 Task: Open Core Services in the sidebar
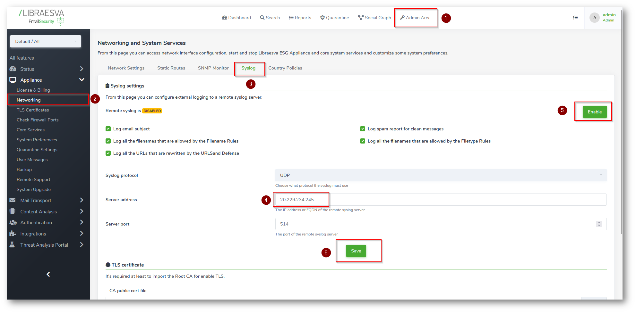tap(31, 130)
